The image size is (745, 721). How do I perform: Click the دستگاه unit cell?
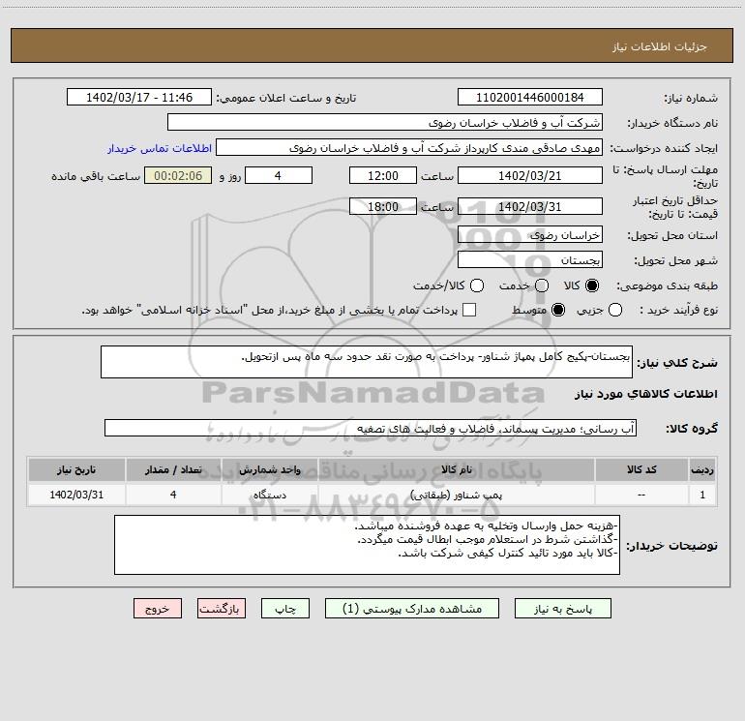(x=269, y=495)
